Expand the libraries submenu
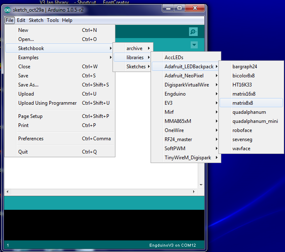 pos(133,58)
